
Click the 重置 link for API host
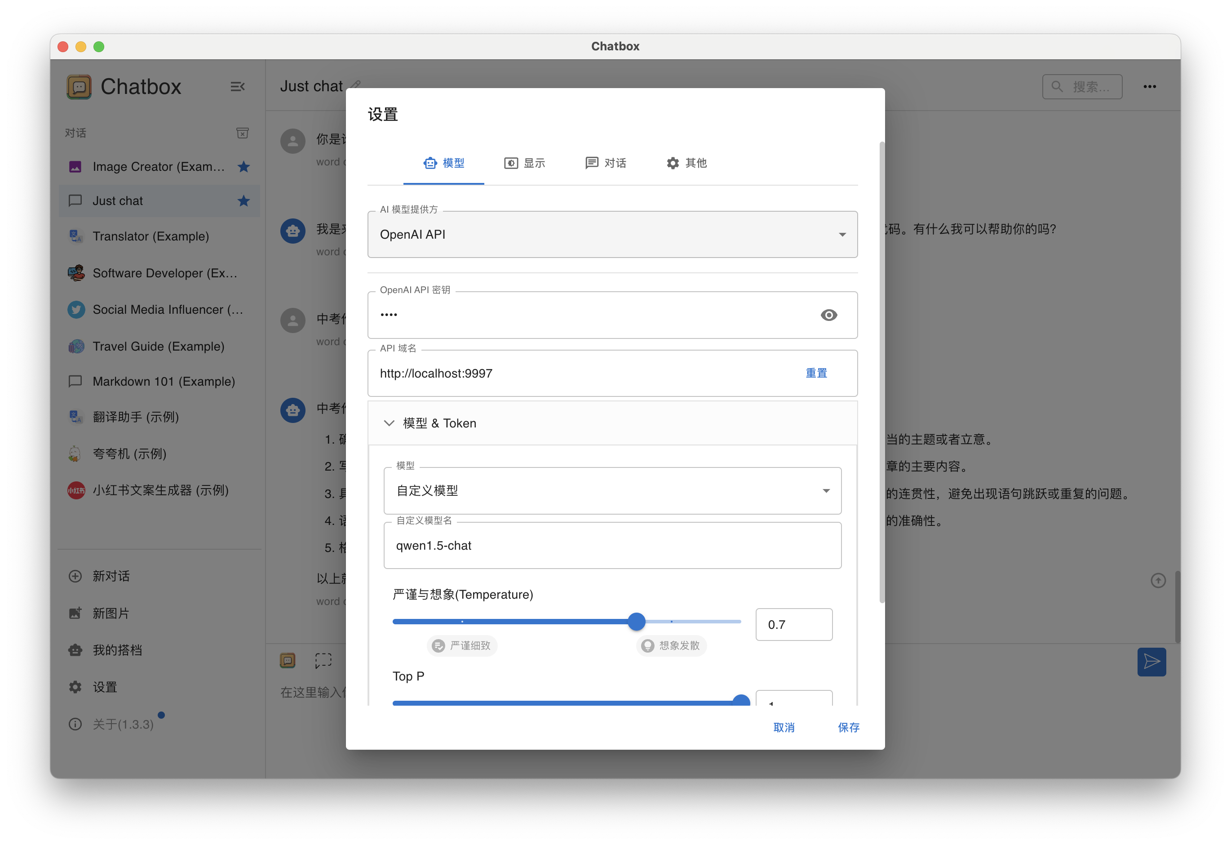tap(816, 373)
